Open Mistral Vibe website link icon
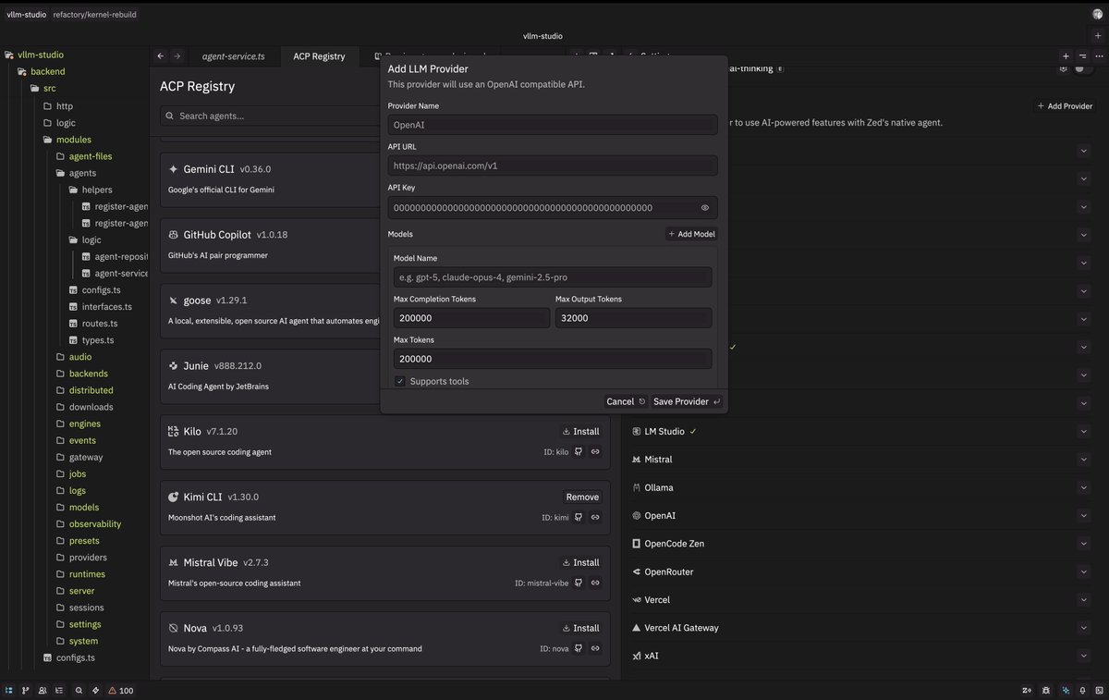Viewport: 1109px width, 700px height. click(595, 583)
